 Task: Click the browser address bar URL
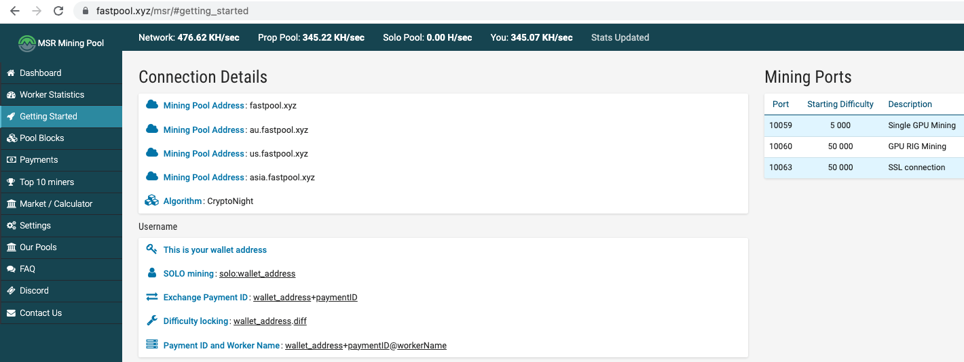point(172,12)
